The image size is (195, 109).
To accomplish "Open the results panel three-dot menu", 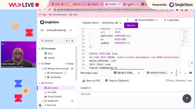I will [x=180, y=73].
